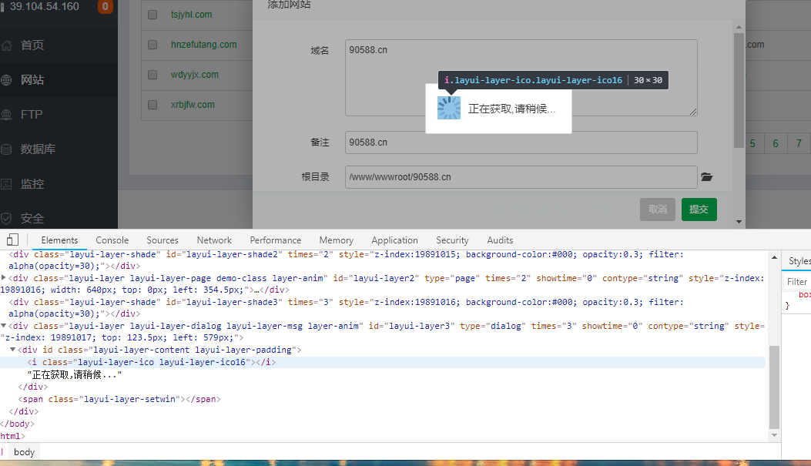
Task: Click the 提交 submit button
Action: pyautogui.click(x=699, y=210)
